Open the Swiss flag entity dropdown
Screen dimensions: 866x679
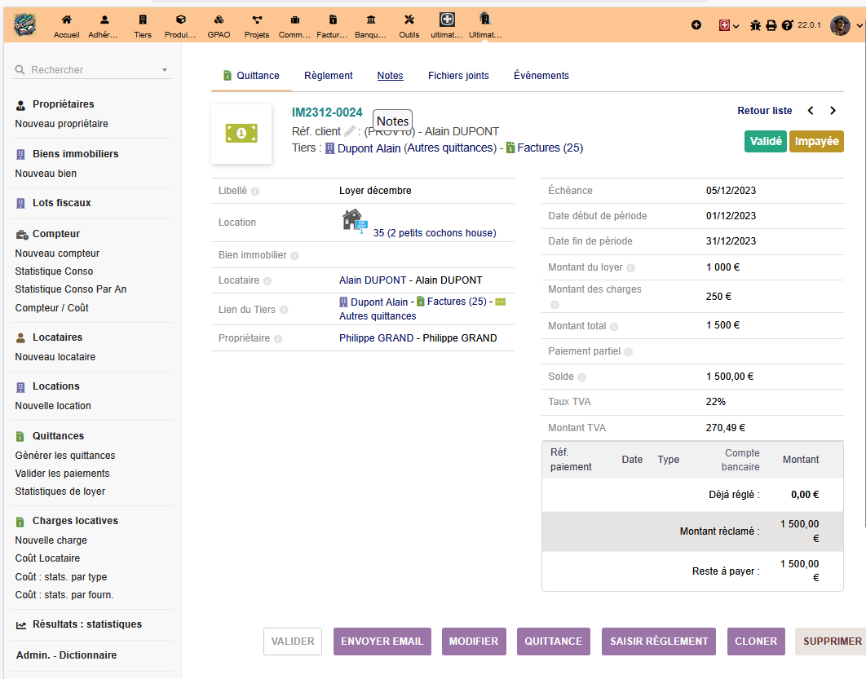(728, 25)
